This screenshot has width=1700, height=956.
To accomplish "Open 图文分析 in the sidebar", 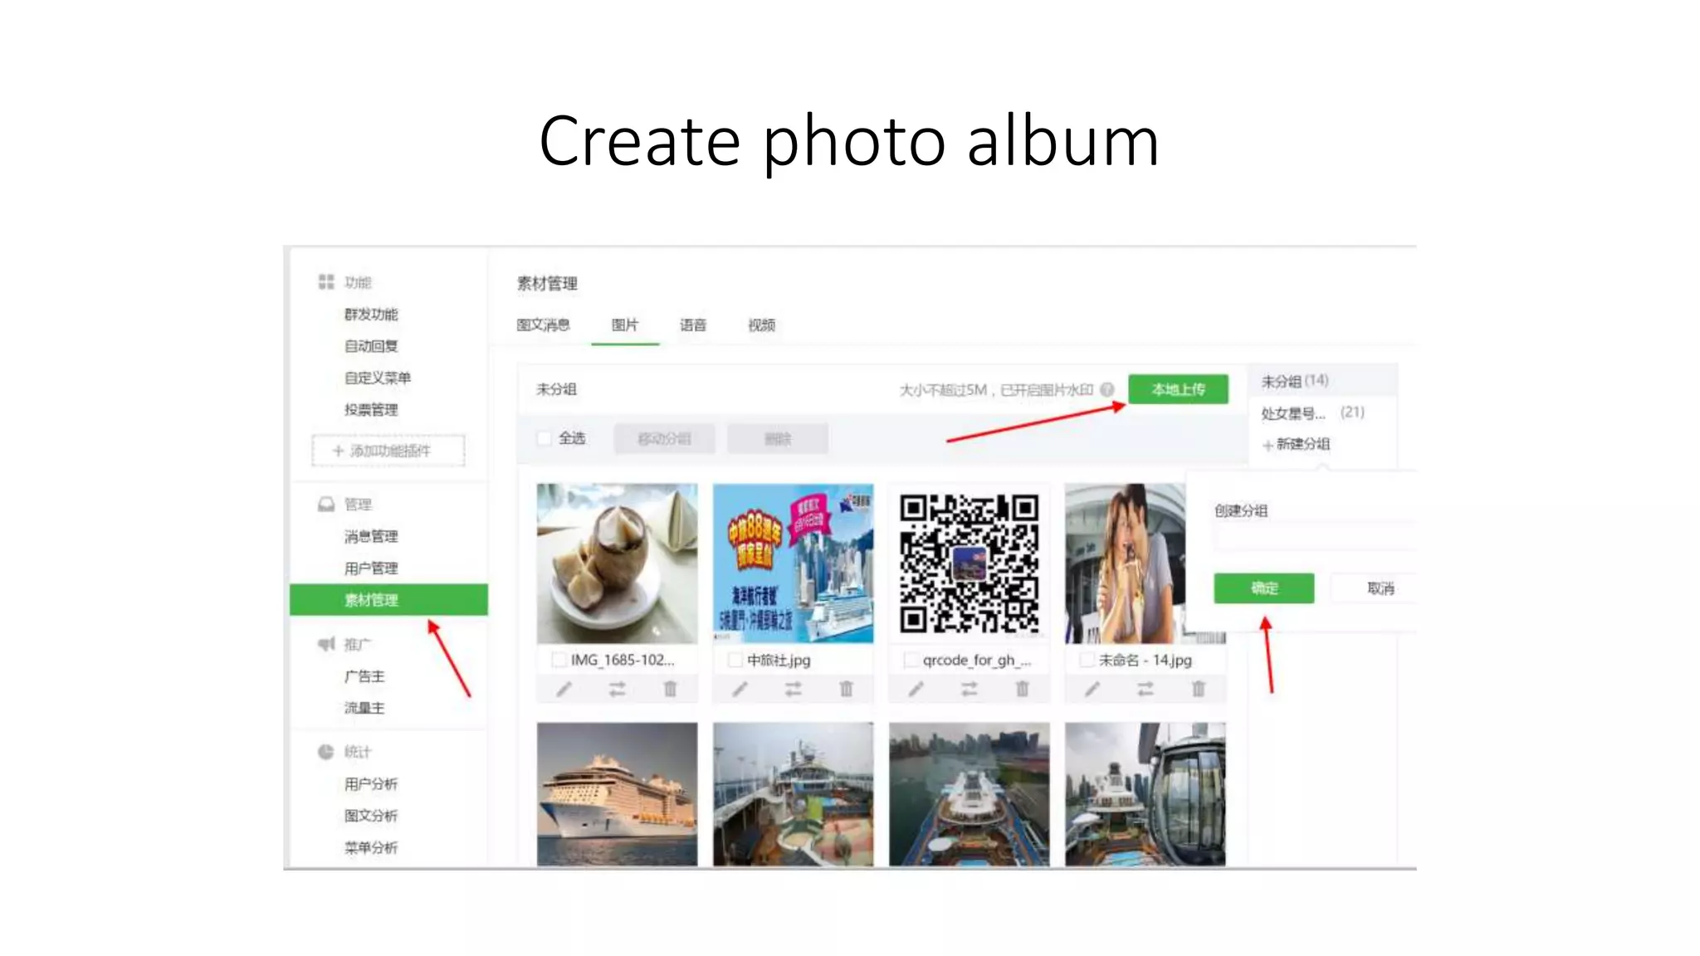I will [371, 816].
